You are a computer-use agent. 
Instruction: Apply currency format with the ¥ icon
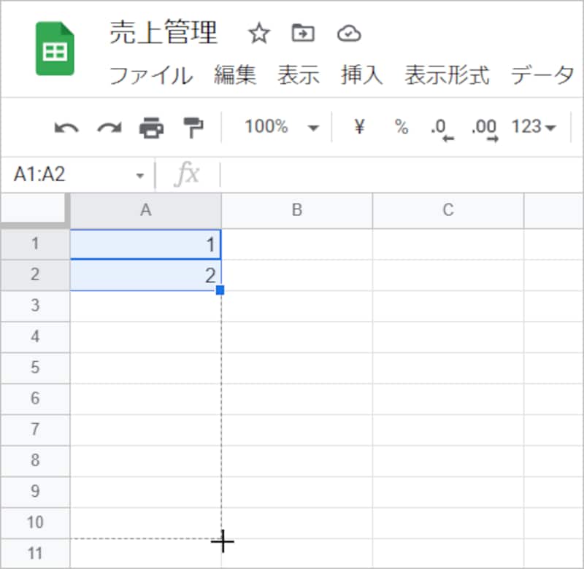pyautogui.click(x=358, y=127)
